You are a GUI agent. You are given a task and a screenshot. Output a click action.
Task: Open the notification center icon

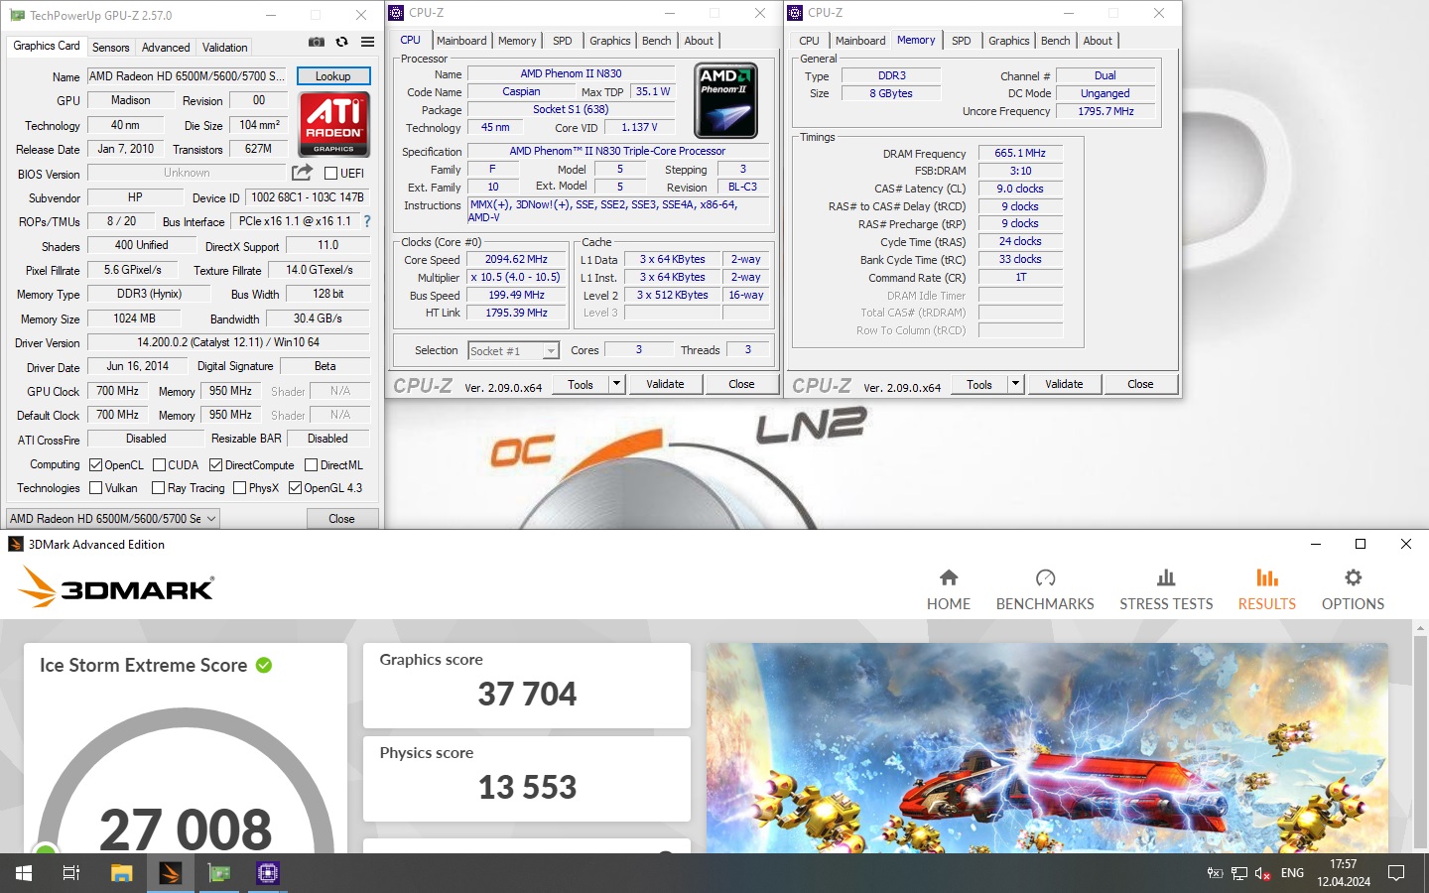click(x=1396, y=873)
